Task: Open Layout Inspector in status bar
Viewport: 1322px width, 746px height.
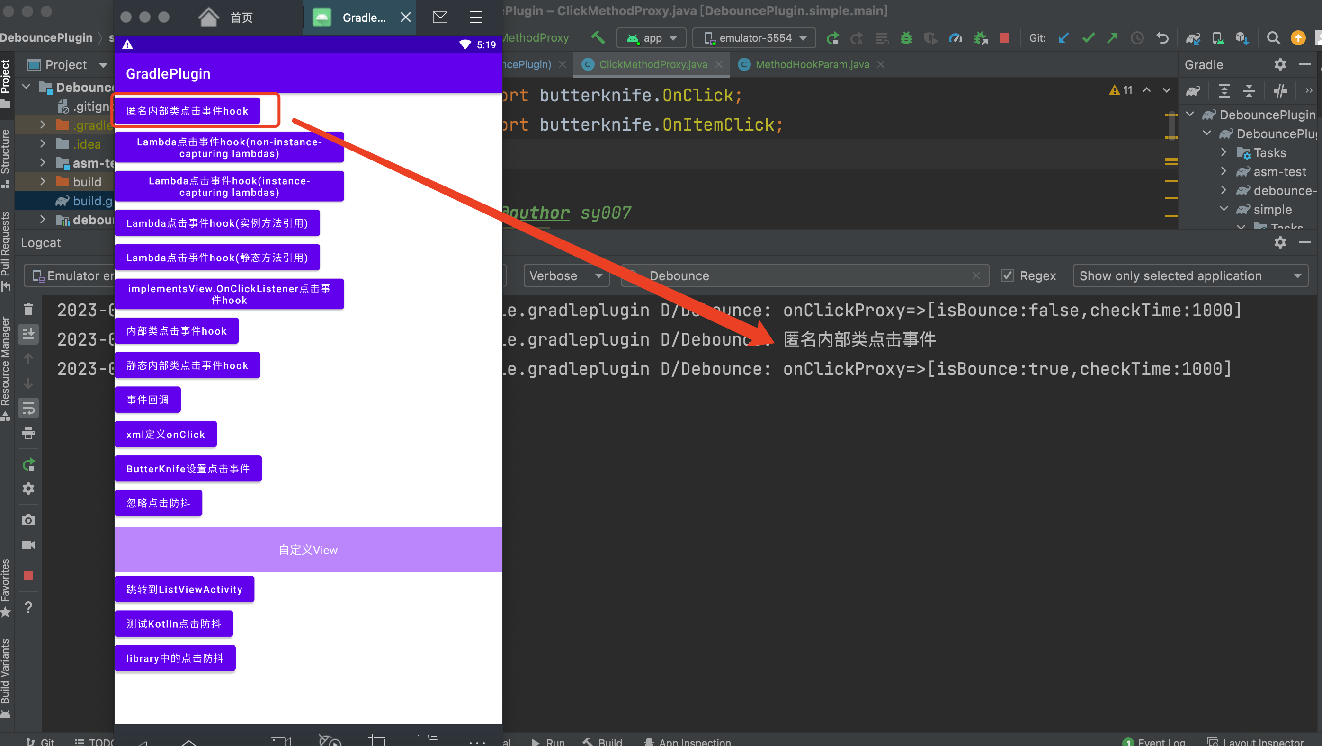Action: click(x=1256, y=741)
